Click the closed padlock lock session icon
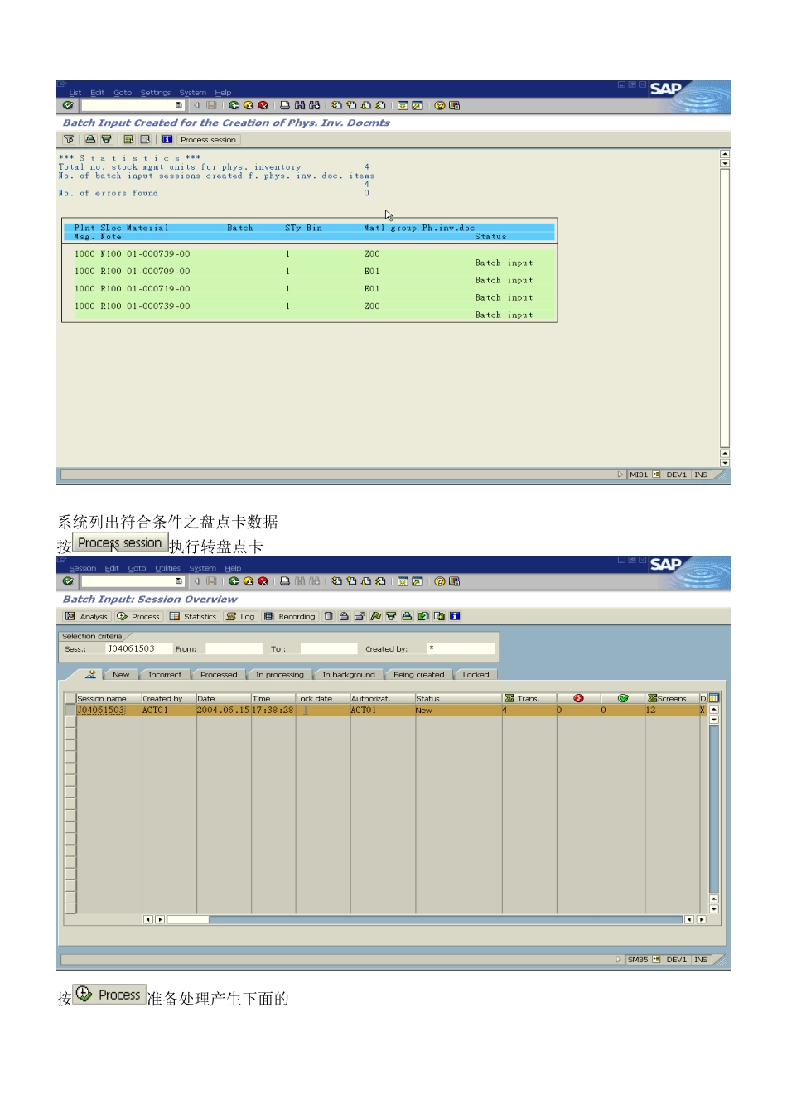This screenshot has width=787, height=1113. (x=344, y=616)
